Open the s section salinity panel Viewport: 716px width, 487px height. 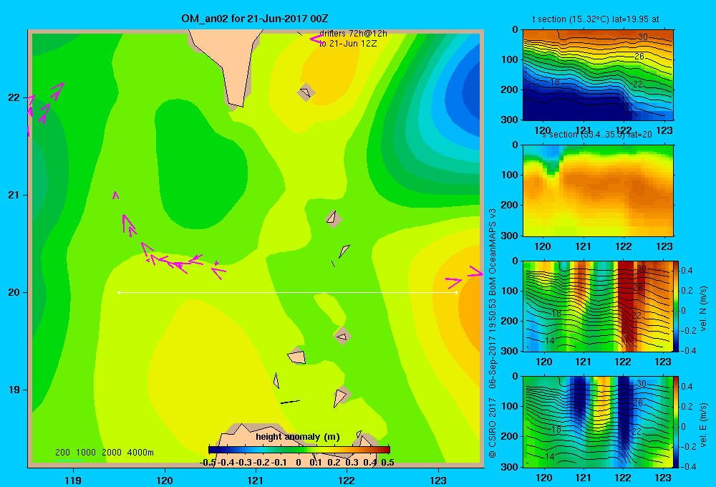[598, 190]
